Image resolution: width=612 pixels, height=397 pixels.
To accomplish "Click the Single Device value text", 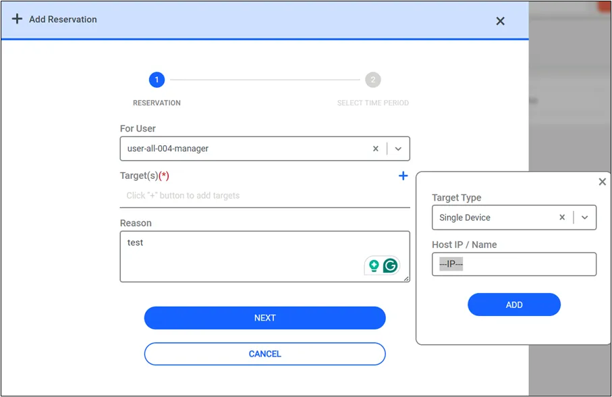I will point(465,217).
